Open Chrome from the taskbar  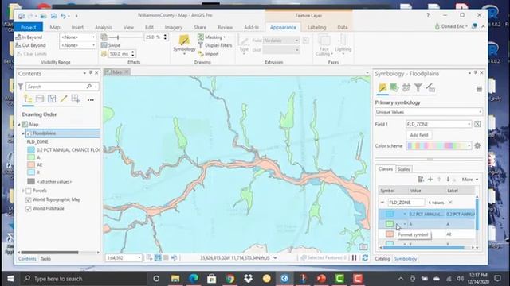(230, 279)
